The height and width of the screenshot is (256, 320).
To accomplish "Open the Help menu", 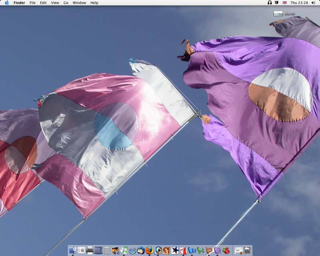I will 94,3.
